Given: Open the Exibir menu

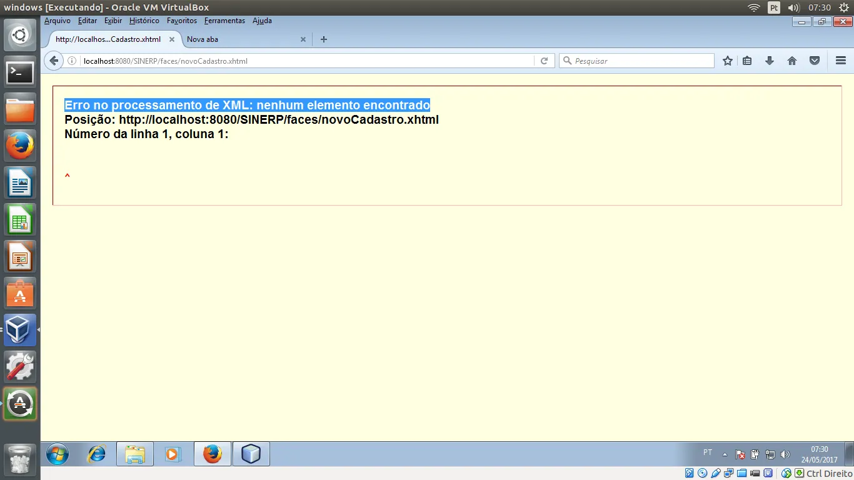Looking at the screenshot, I should coord(113,21).
